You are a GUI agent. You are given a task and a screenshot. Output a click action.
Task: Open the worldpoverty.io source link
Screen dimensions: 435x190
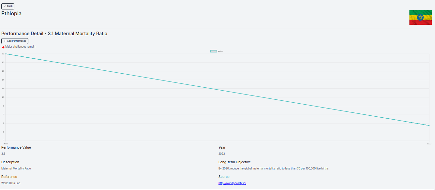click(232, 183)
